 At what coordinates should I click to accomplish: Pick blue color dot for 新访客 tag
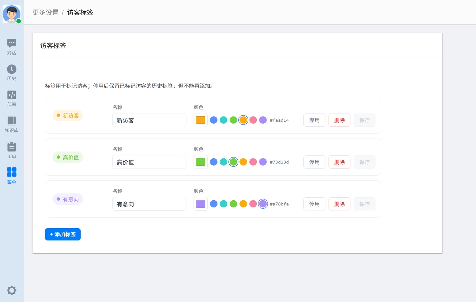point(214,120)
